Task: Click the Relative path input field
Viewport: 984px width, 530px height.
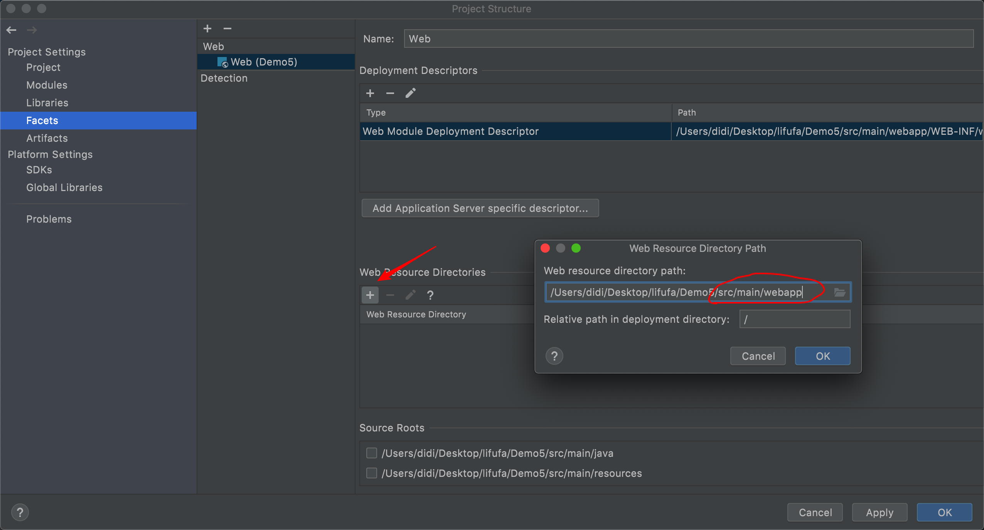Action: (x=795, y=319)
